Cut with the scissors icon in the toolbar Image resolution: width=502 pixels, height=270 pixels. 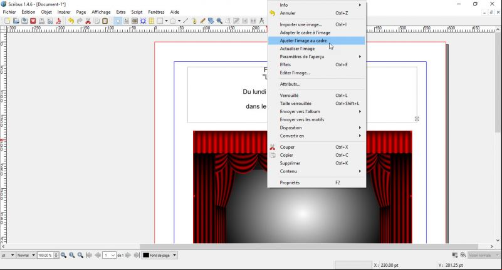click(x=88, y=21)
